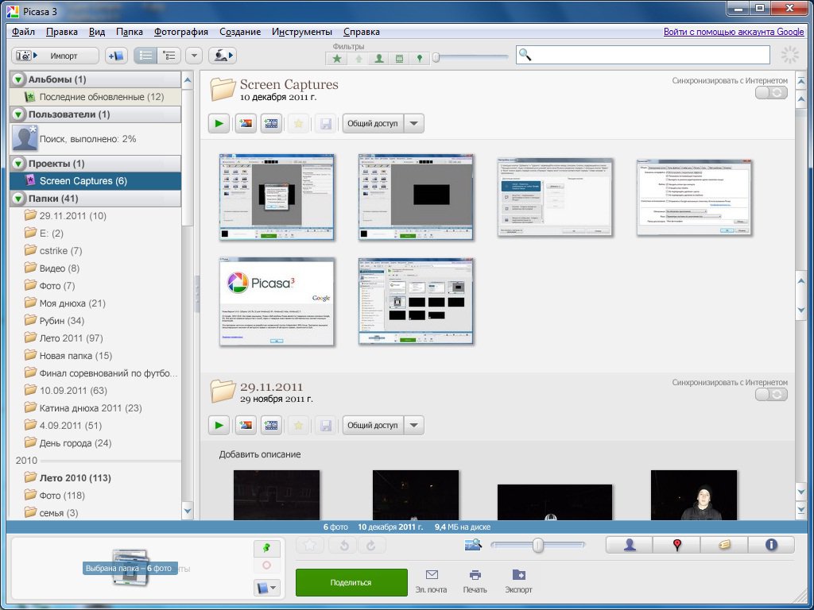The width and height of the screenshot is (814, 610).
Task: Open the Фотография menu
Action: pos(182,32)
